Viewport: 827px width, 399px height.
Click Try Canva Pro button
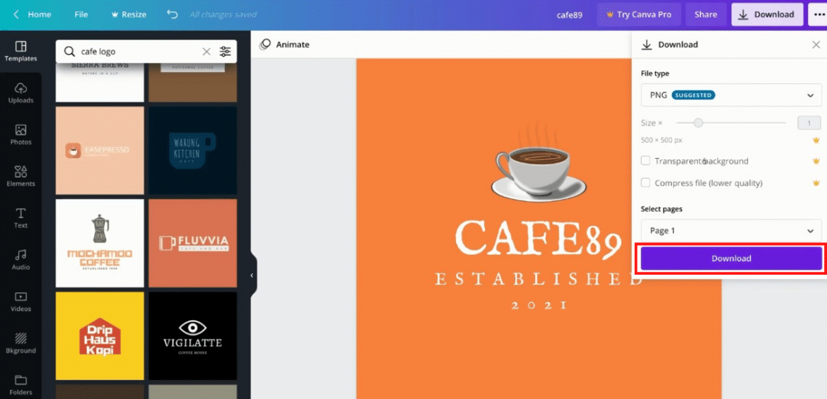click(639, 15)
